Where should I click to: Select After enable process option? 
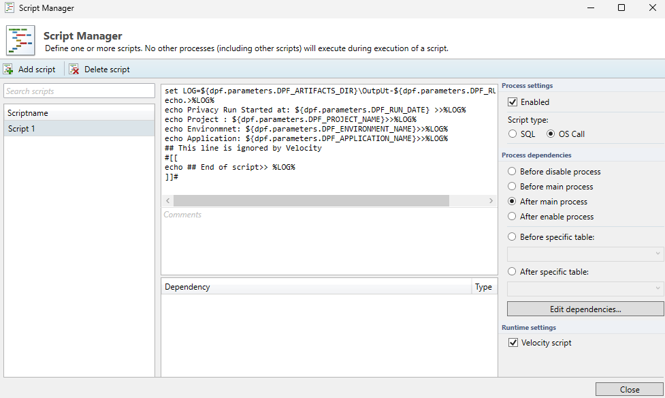point(513,217)
